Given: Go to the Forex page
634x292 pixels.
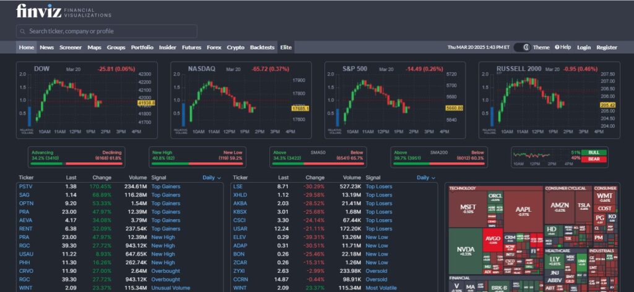Looking at the screenshot, I should [214, 47].
